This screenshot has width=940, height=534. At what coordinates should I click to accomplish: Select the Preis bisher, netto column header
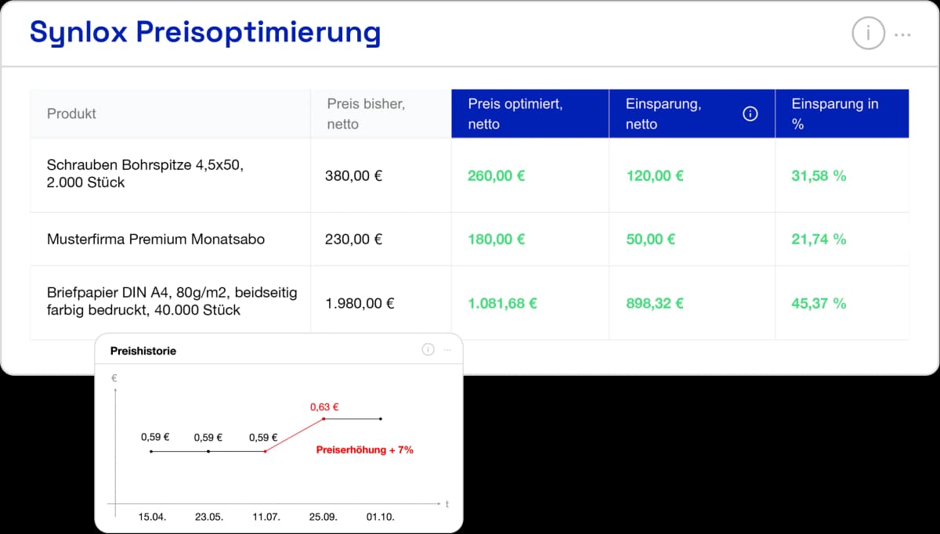(365, 113)
